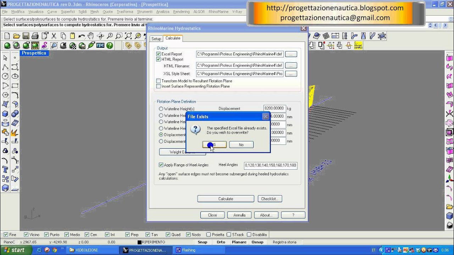454x255 pixels.
Task: Click the Boolean spheres tool icon
Action: tap(15, 114)
